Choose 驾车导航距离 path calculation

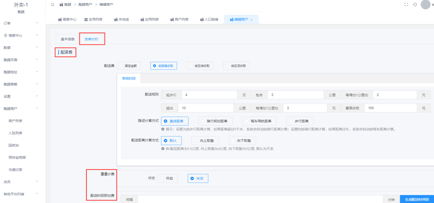259,121
